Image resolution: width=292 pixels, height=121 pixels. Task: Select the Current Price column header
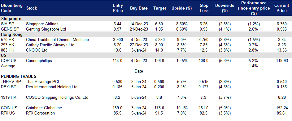pos(281,8)
